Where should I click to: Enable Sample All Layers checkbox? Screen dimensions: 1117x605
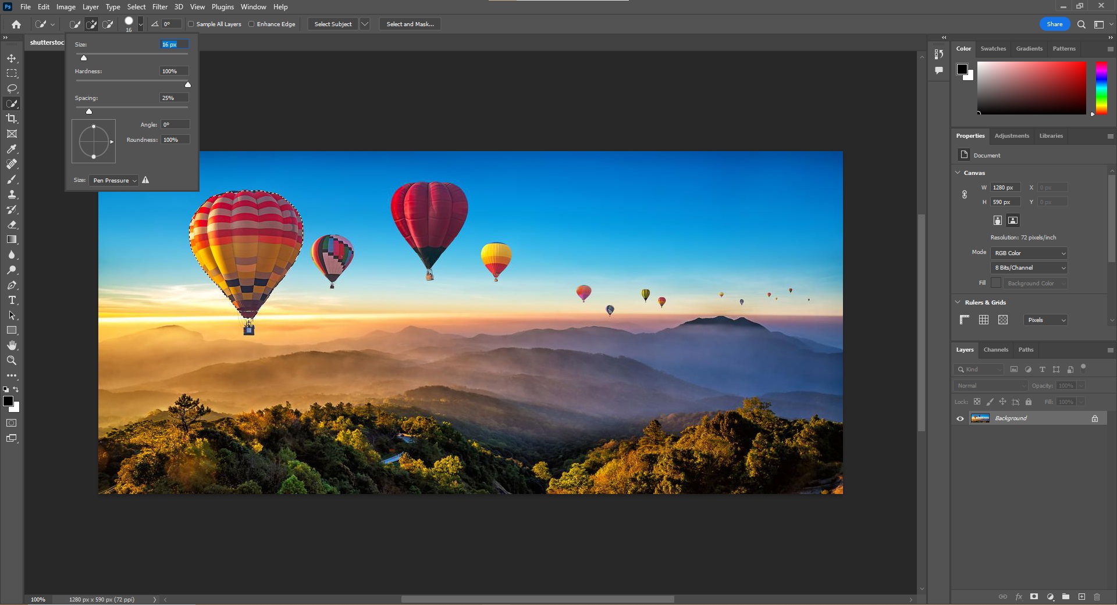[191, 24]
